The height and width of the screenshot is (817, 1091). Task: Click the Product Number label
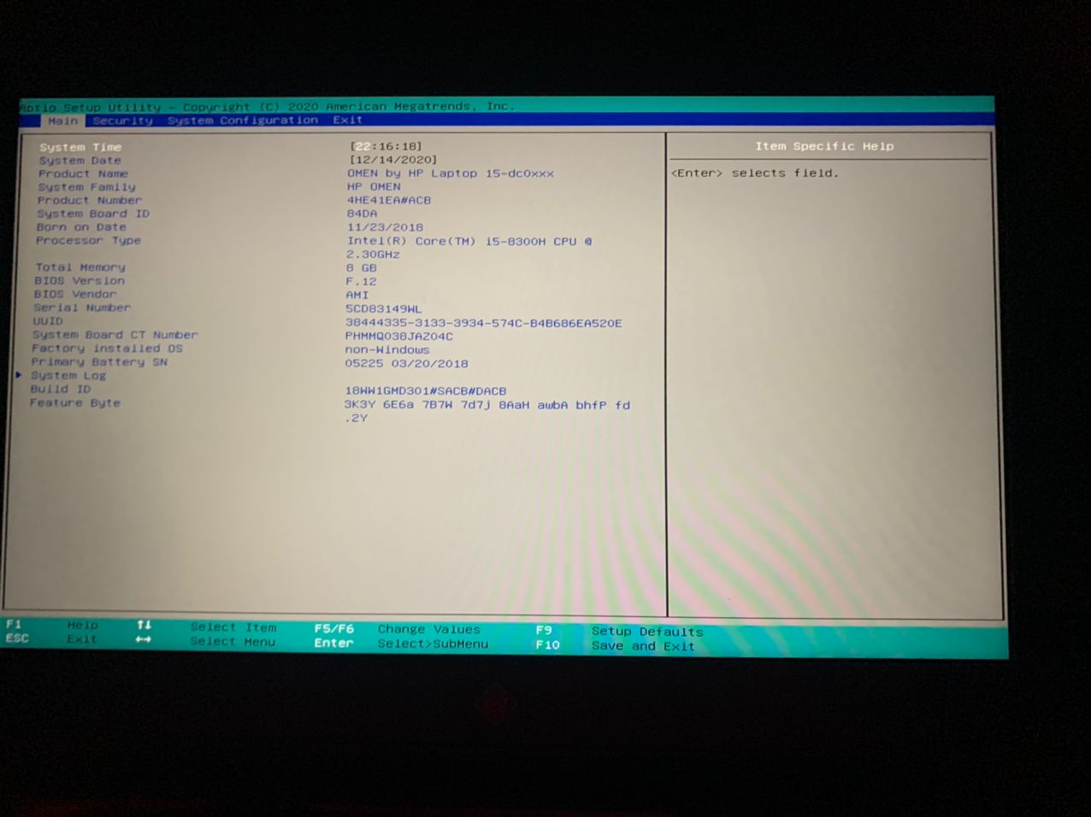coord(89,200)
